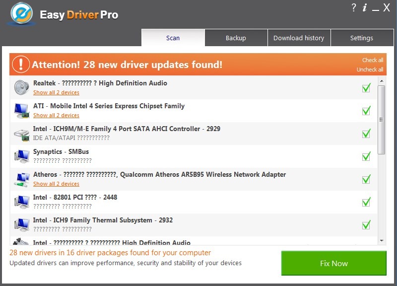Click the ICH9 Thermal Subsystem device icon
Screen dimensions: 397x286
pos(21,225)
